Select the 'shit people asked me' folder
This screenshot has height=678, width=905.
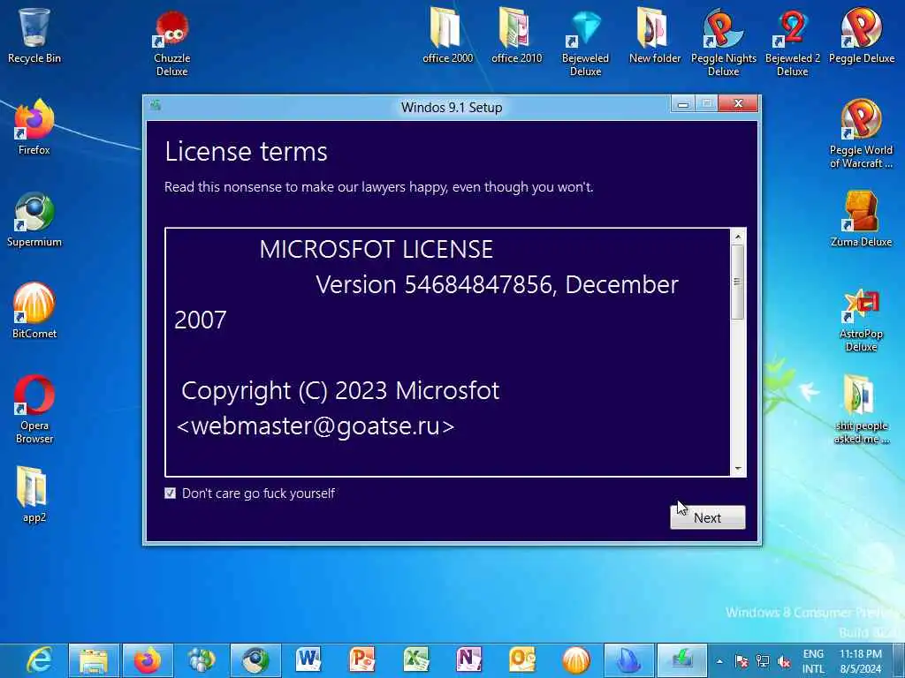(861, 410)
